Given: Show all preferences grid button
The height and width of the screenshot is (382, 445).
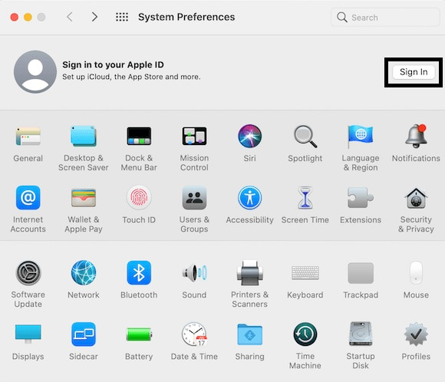Looking at the screenshot, I should 122,17.
